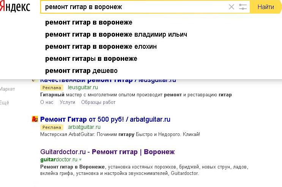Select suggestion 'ремонт гитар в воронеже'

click(x=89, y=22)
